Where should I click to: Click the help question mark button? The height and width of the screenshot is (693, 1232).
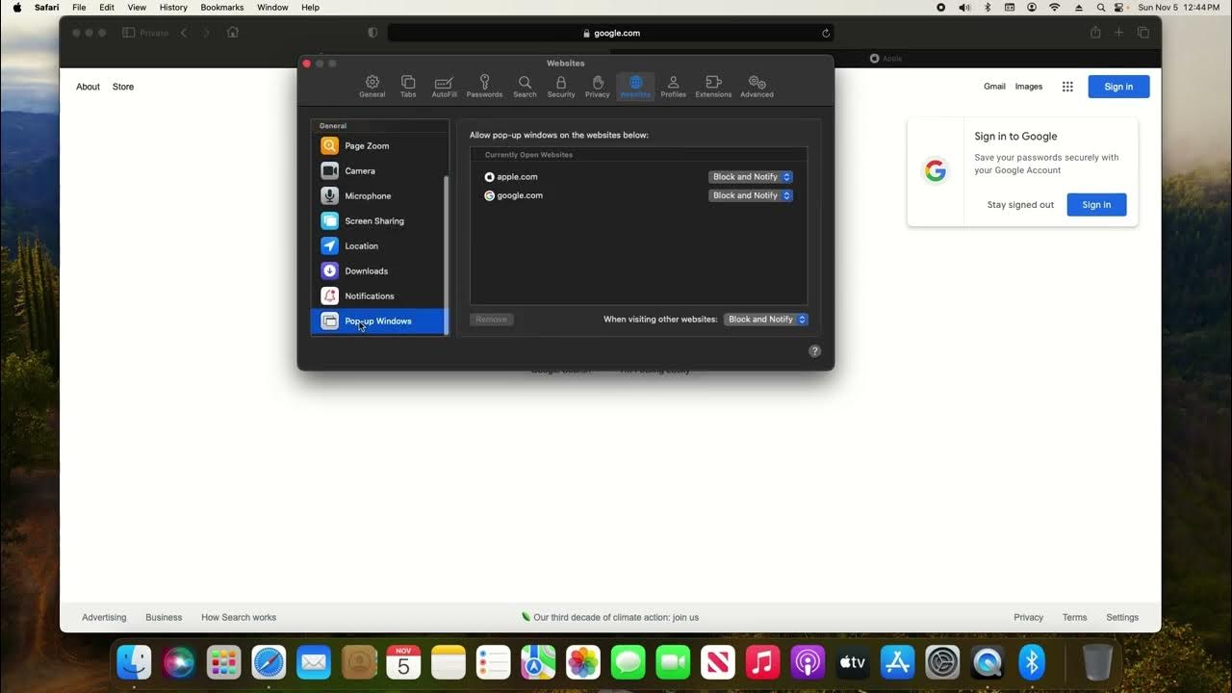[x=815, y=352]
